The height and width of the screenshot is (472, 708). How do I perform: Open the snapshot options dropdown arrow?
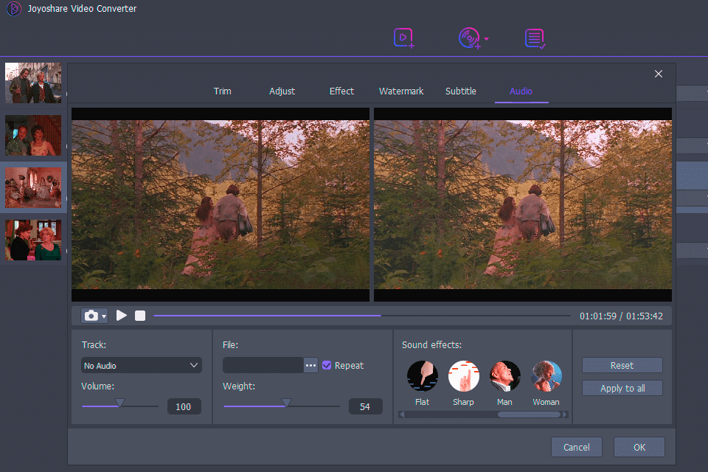(104, 316)
